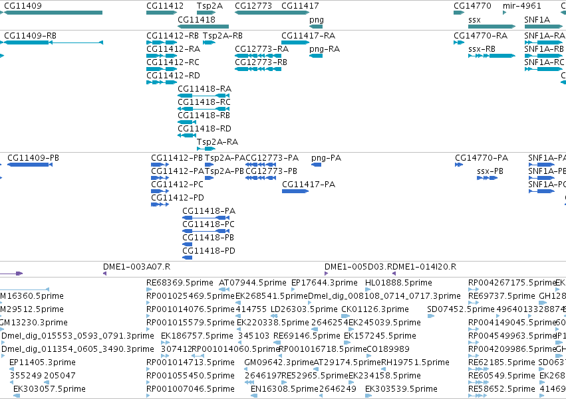The height and width of the screenshot is (399, 566).
Task: Open protein CG11418-PD
Action: pos(209,251)
